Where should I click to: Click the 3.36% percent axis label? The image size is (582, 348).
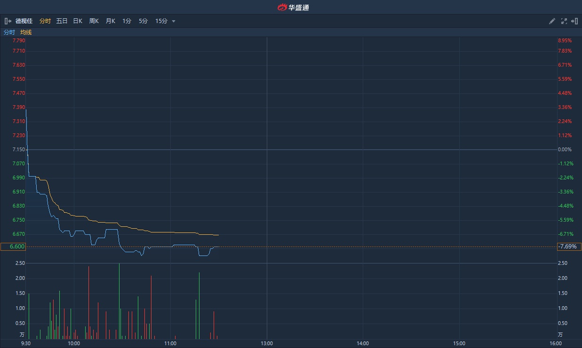pyautogui.click(x=565, y=107)
